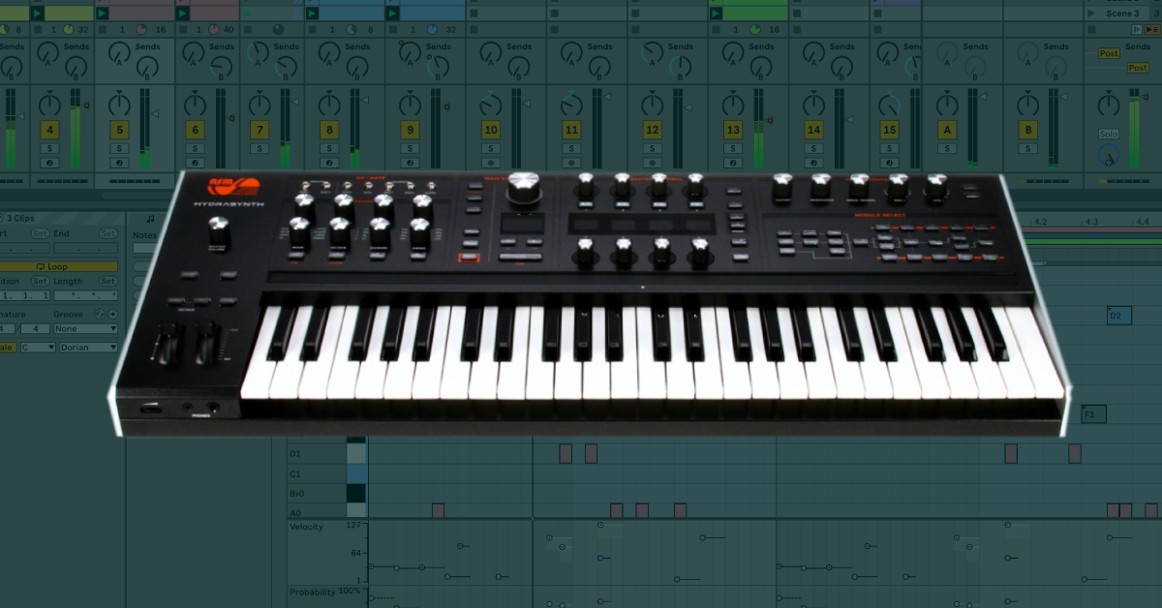The height and width of the screenshot is (608, 1162).
Task: Toggle the upper Post button on master
Action: 1109,53
